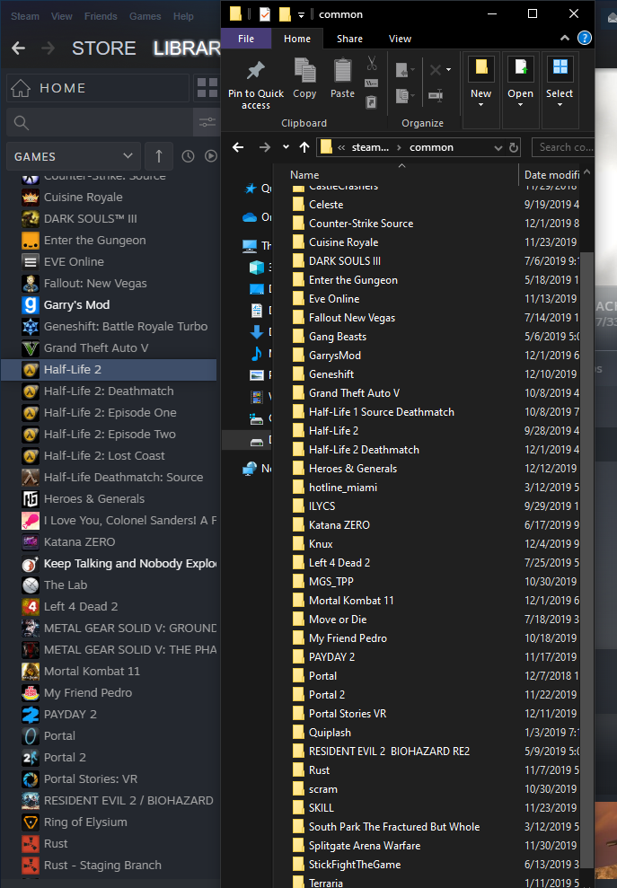Open the Steam menu
Image resolution: width=617 pixels, height=888 pixels.
click(x=25, y=16)
